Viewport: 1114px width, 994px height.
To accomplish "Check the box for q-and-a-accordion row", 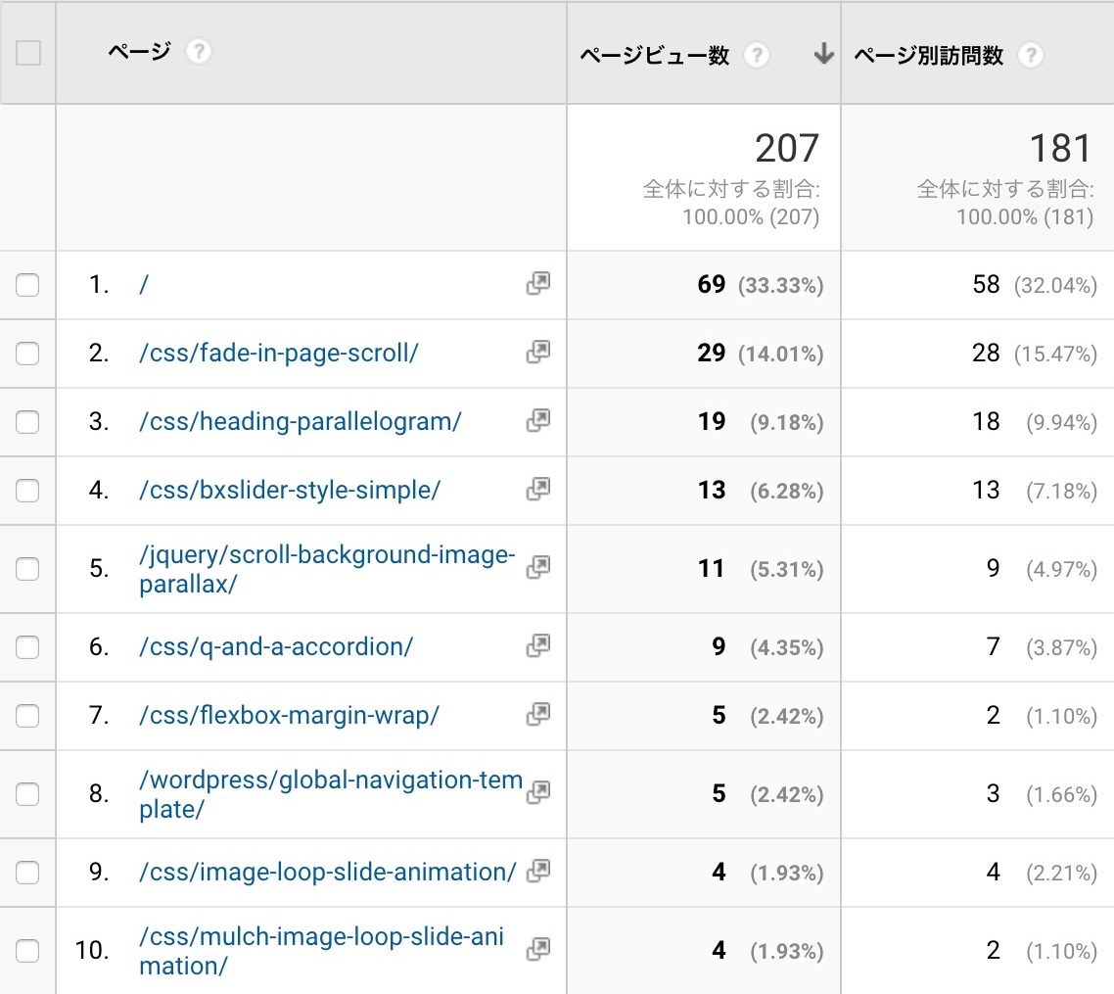I will (x=27, y=647).
